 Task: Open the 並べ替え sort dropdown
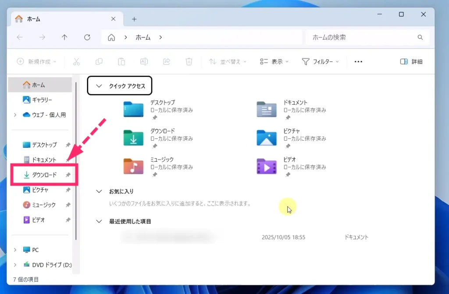pos(228,62)
